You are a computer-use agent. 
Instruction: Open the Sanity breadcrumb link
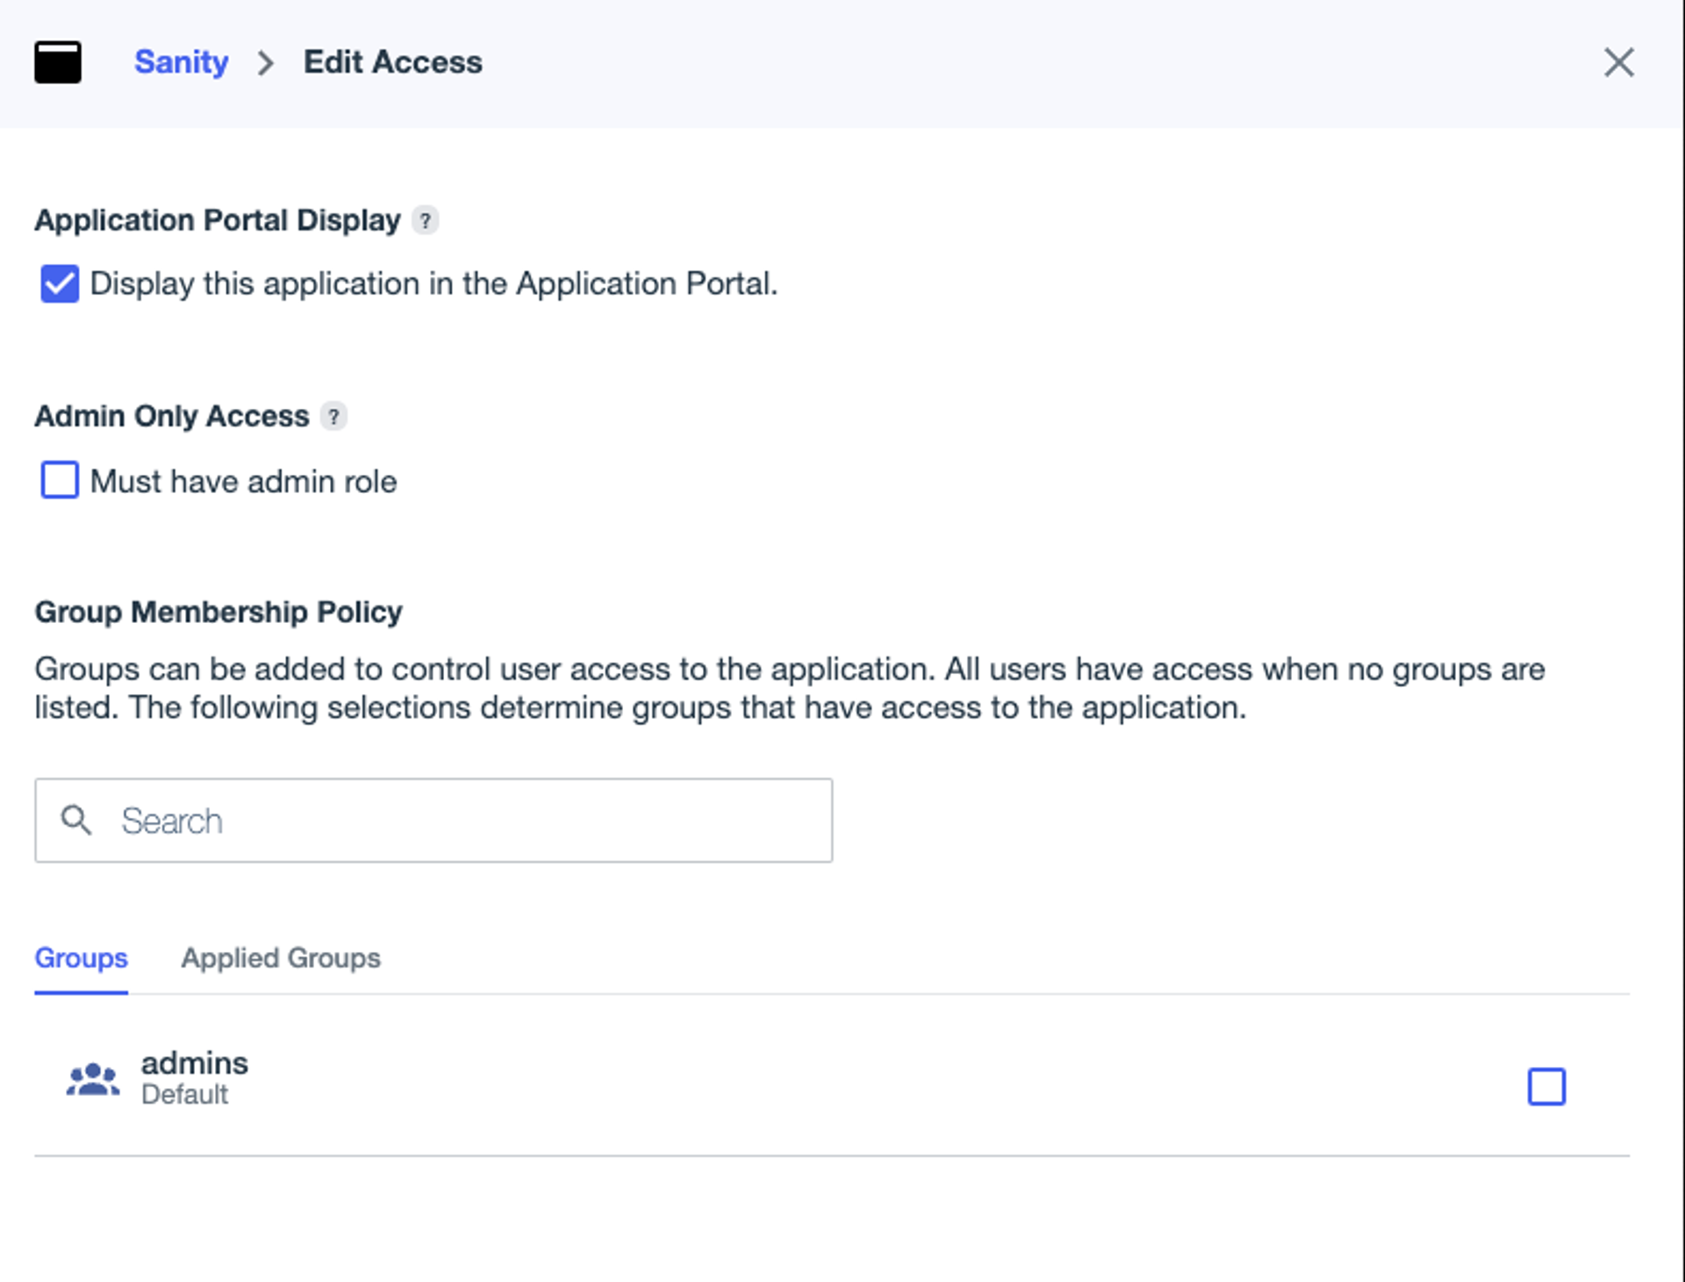tap(181, 62)
